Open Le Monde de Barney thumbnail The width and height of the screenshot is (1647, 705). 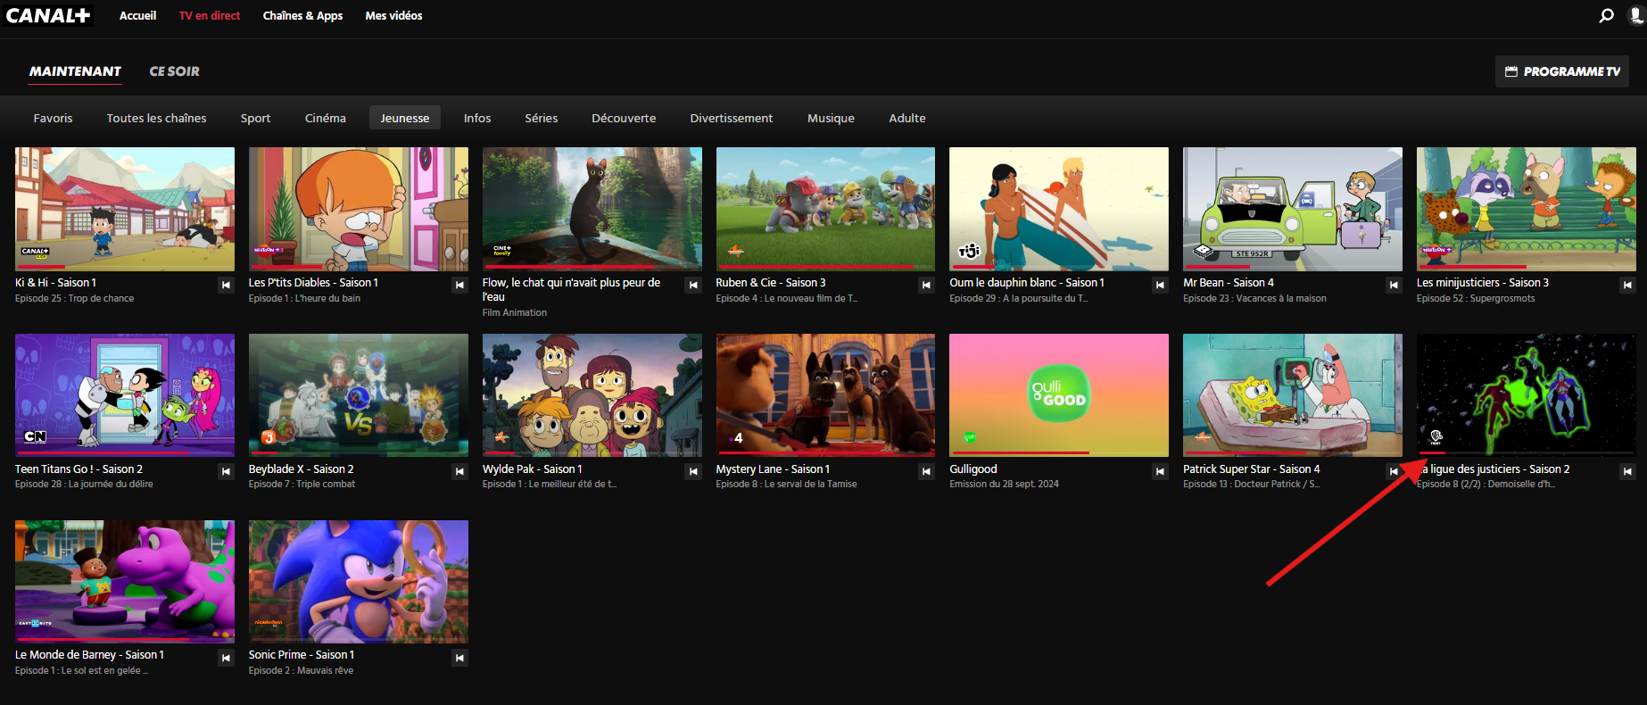(x=125, y=582)
